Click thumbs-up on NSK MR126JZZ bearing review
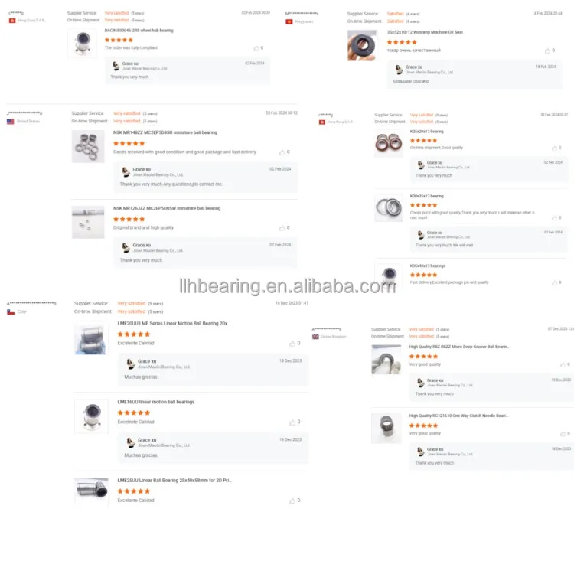This screenshot has width=574, height=574. 282,228
